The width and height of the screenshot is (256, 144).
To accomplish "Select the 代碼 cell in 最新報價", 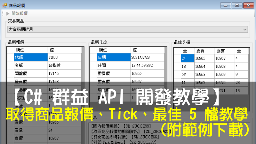I will tap(31, 57).
